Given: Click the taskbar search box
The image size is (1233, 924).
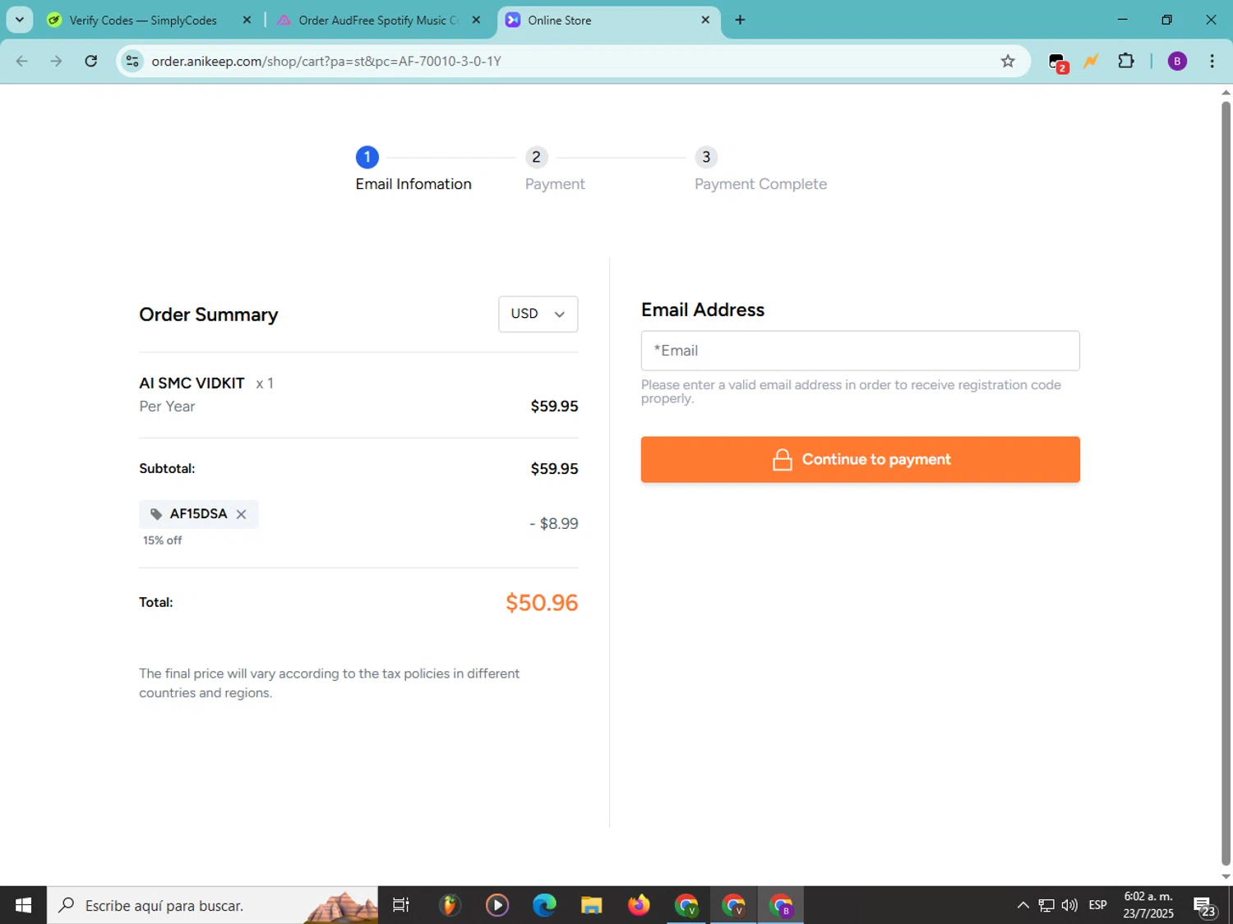Looking at the screenshot, I should tap(212, 905).
